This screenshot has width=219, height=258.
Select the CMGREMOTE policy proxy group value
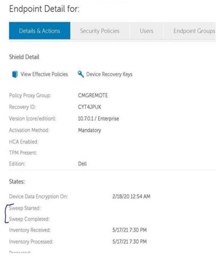(x=93, y=95)
